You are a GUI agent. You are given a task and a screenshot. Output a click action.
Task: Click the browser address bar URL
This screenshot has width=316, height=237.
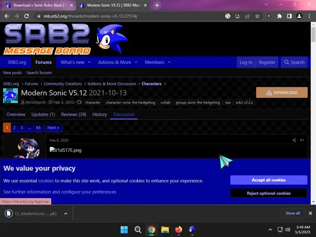coord(91,16)
